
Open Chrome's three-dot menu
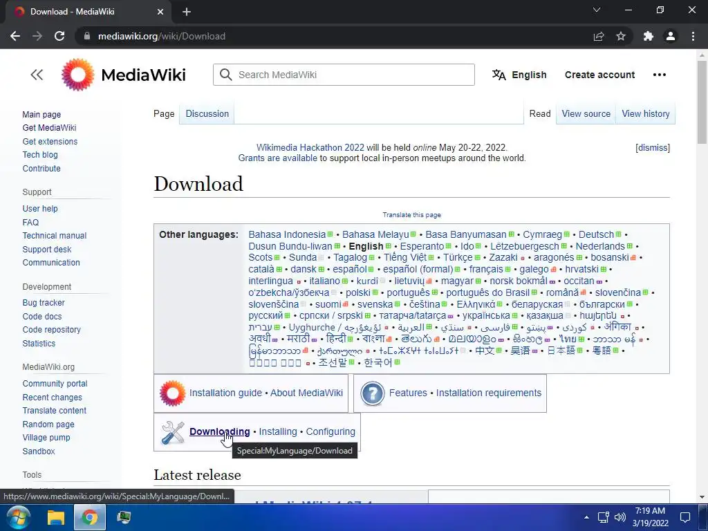click(x=693, y=36)
